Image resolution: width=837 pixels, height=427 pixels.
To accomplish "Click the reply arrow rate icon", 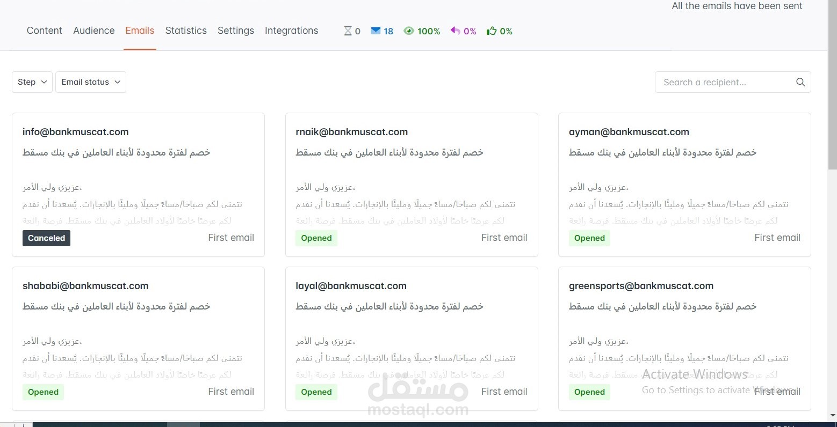I will coord(455,31).
